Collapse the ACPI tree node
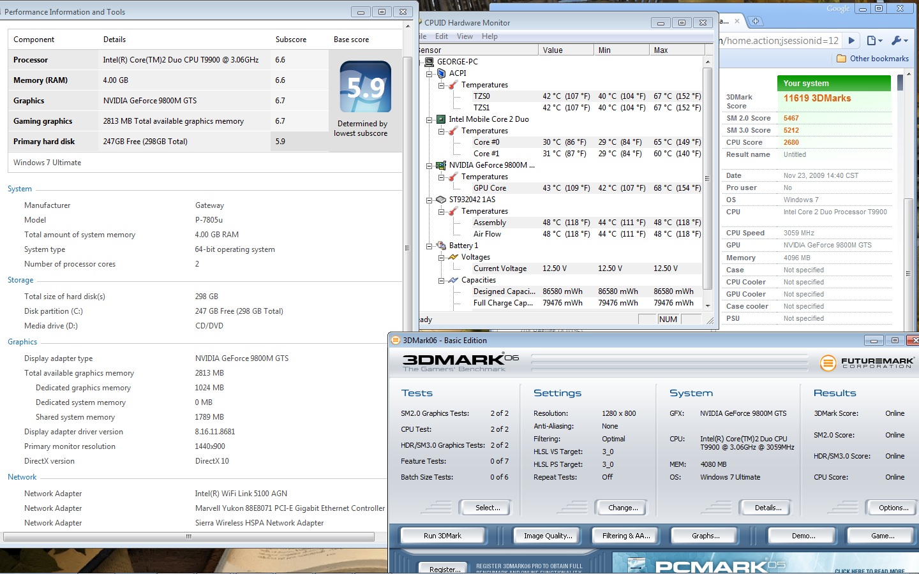The width and height of the screenshot is (919, 574). 430,73
